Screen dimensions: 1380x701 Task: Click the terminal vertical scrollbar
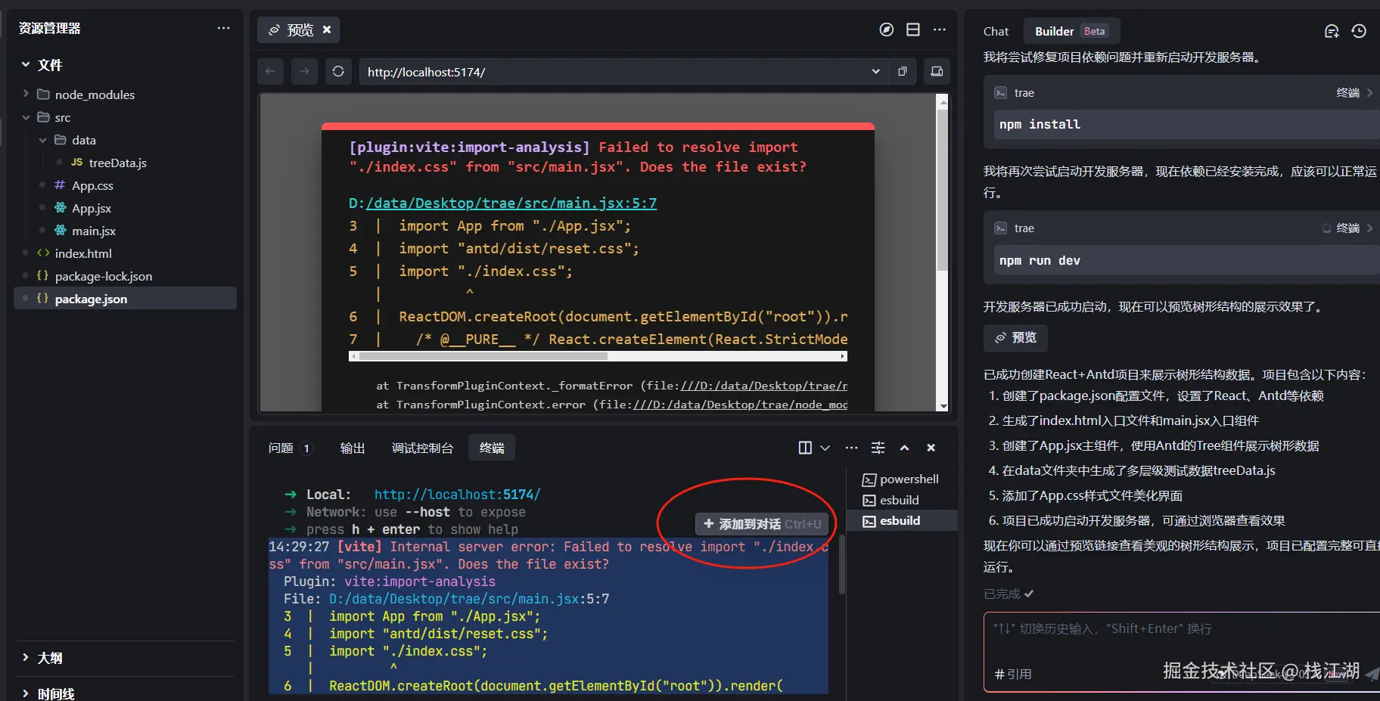(841, 563)
